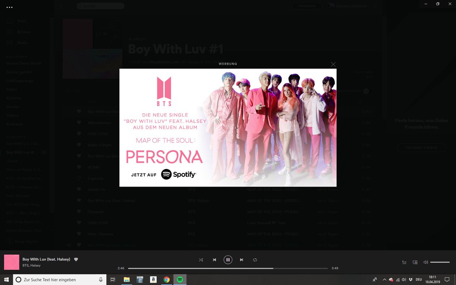Open Künstler in sidebar
This screenshot has height=285, width=456.
click(14, 98)
